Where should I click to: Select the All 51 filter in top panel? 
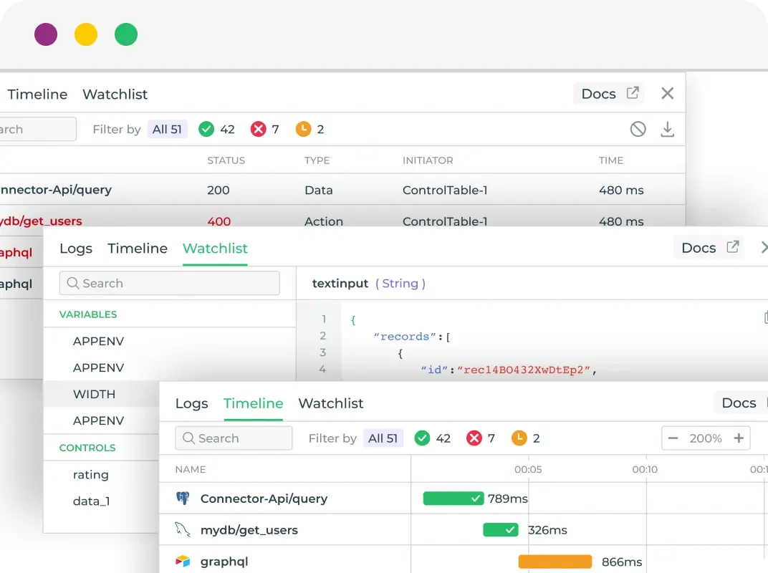167,130
